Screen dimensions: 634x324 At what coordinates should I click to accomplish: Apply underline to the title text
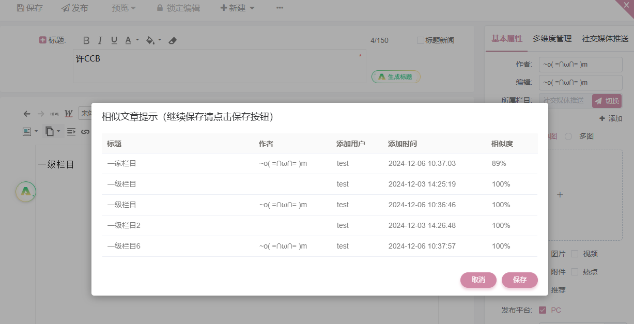click(x=114, y=40)
